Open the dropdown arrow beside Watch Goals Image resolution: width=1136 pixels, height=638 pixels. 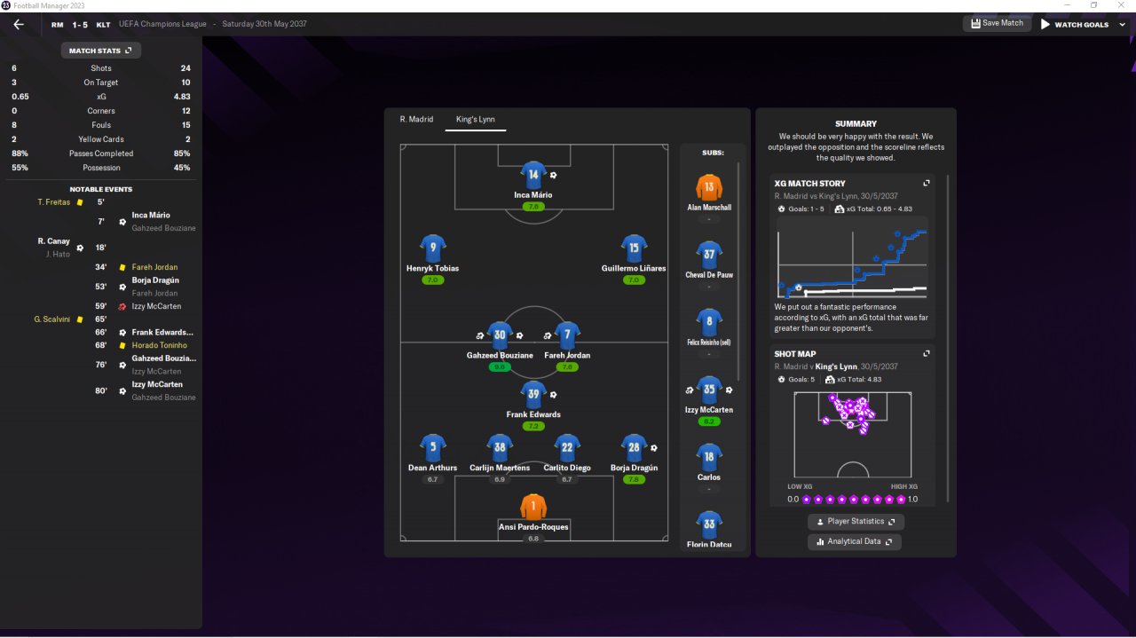(x=1122, y=24)
